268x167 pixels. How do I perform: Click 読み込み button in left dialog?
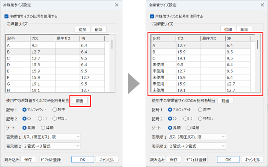point(12,160)
